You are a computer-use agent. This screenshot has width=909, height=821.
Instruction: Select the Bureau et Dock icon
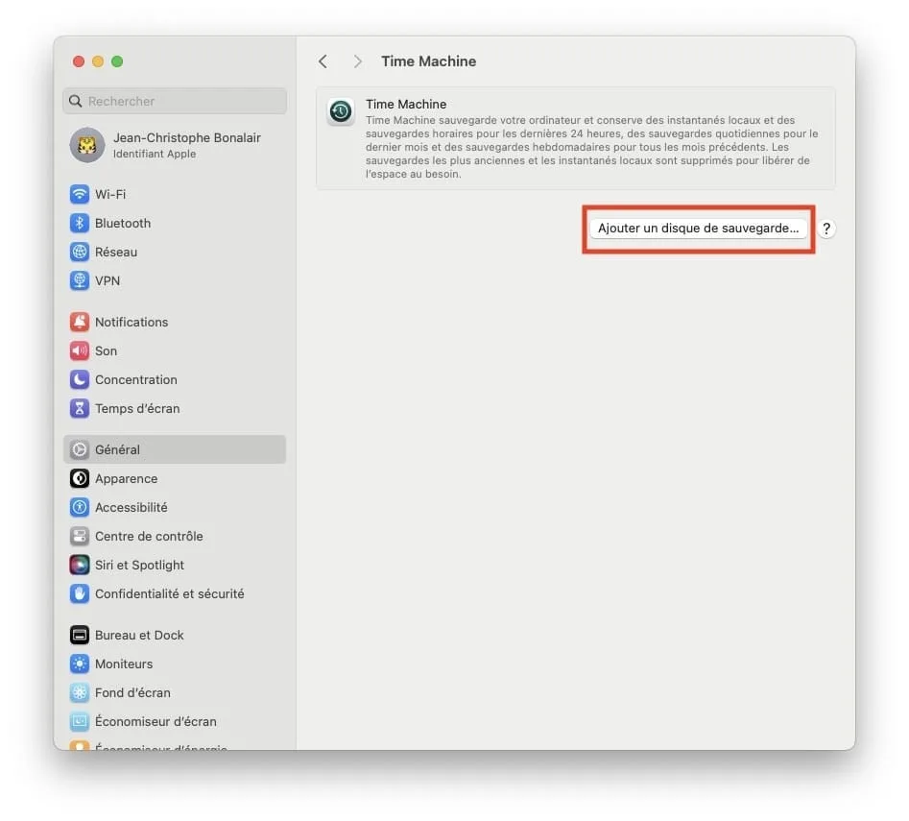80,635
